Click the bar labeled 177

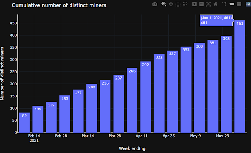[x=78, y=111]
